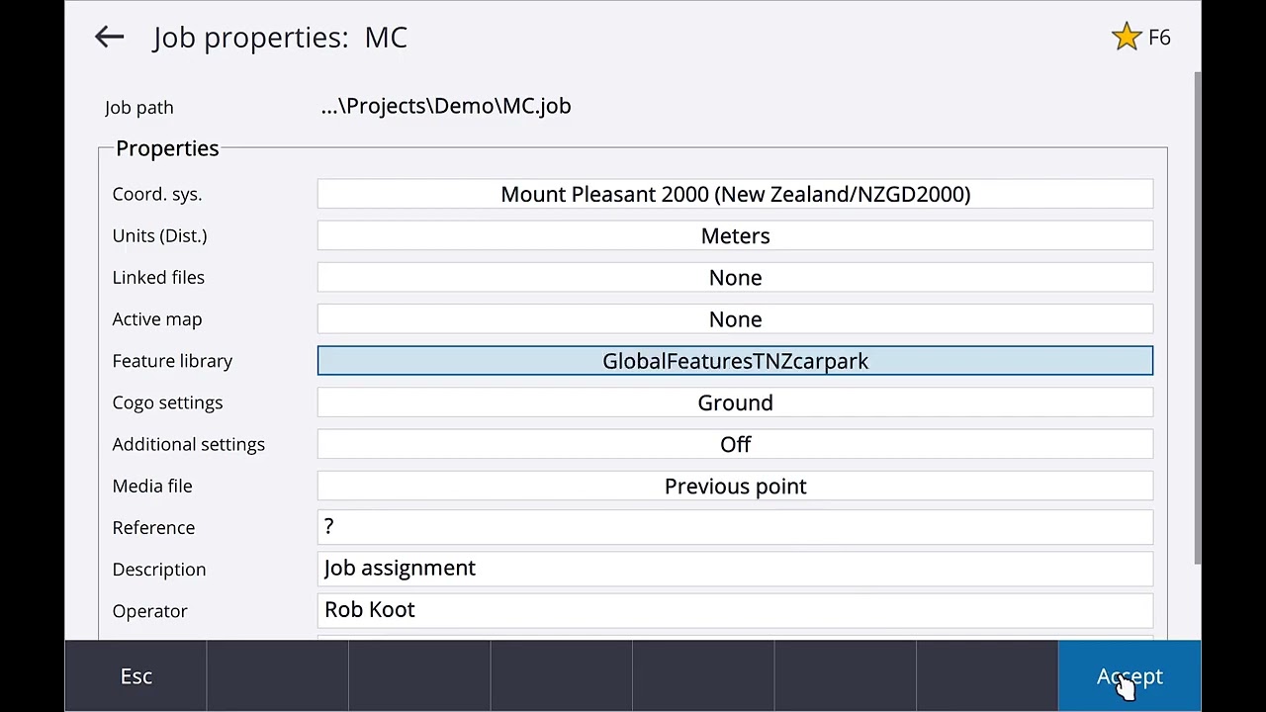Screen dimensions: 1266x712
Task: Click the 'Linked files' label
Action: coord(158,277)
